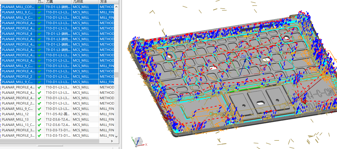Screen dimensions: 337x149
Task: Click the view triad cube in viewport
Action: tap(139, 141)
